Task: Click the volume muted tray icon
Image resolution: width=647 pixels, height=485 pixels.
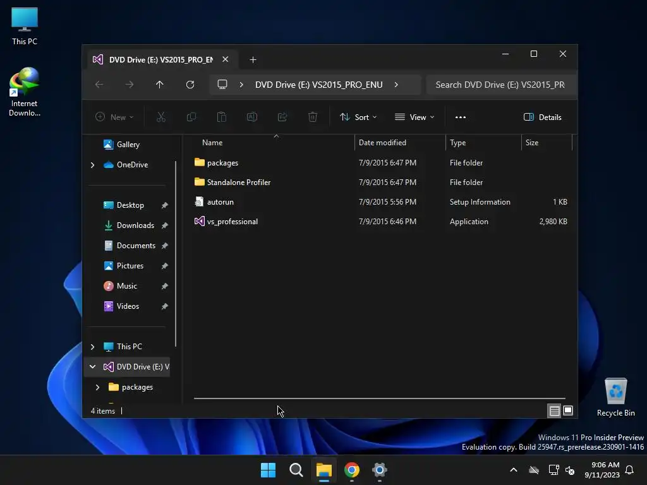Action: 570,470
